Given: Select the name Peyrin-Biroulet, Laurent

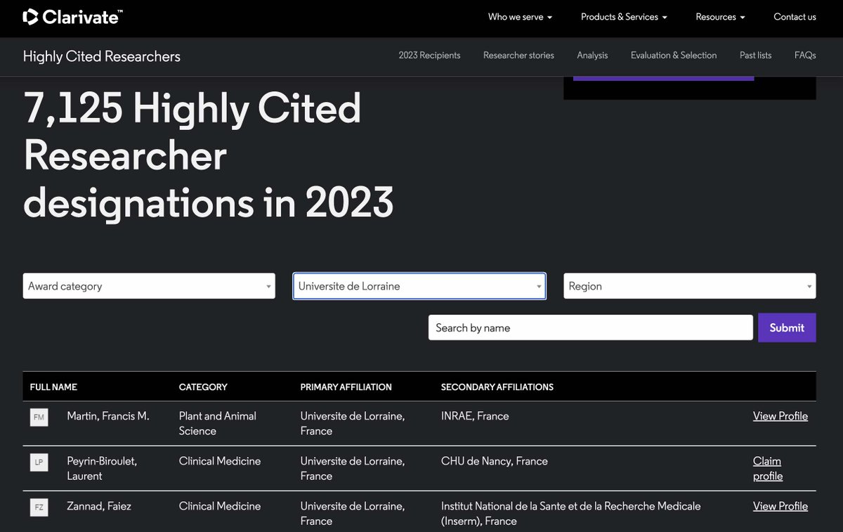Looking at the screenshot, I should 102,469.
